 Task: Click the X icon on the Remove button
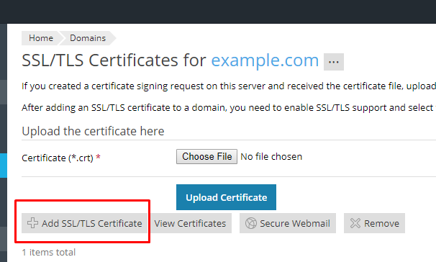pos(355,223)
